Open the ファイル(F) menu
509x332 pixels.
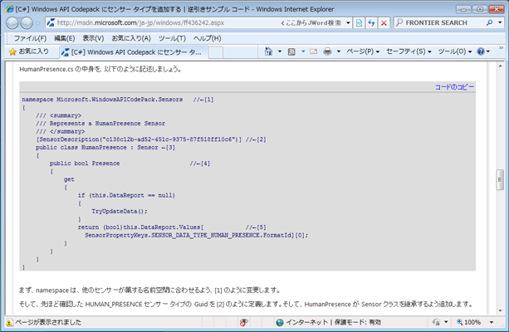(30, 38)
